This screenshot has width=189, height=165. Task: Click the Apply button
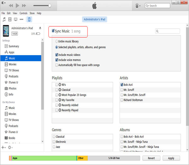click(171, 158)
